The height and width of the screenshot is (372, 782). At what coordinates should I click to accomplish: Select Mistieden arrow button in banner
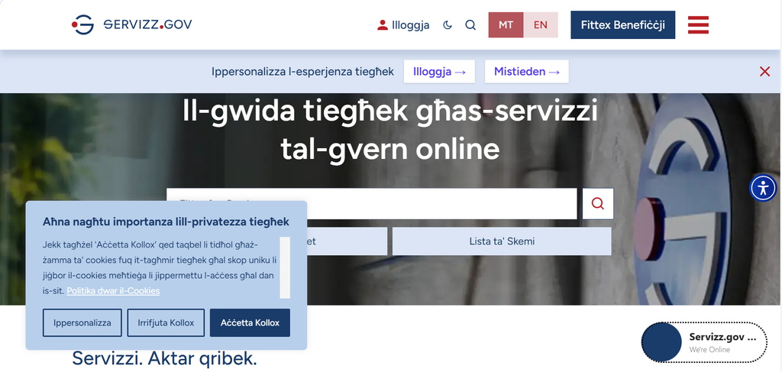click(x=527, y=71)
